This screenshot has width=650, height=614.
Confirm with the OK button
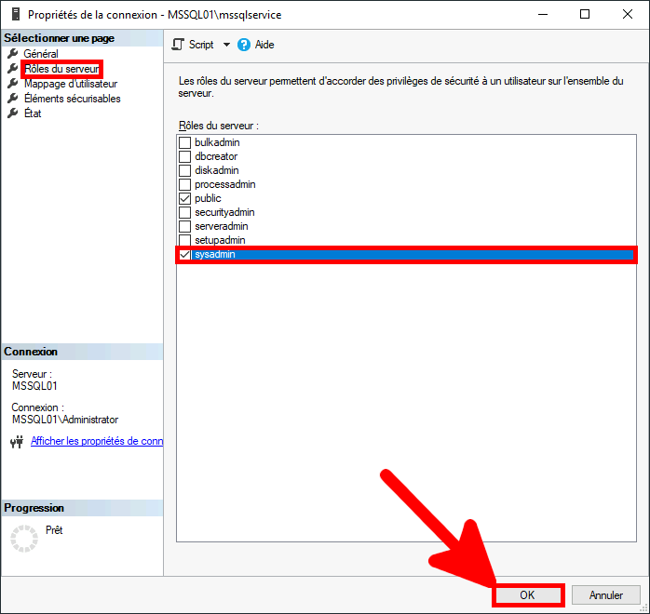(x=528, y=595)
